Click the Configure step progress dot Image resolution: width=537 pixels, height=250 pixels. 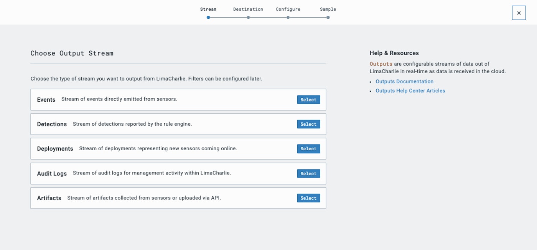pyautogui.click(x=288, y=17)
